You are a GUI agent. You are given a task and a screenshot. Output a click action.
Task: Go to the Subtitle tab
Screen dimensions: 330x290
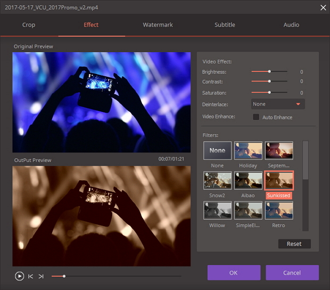(225, 25)
